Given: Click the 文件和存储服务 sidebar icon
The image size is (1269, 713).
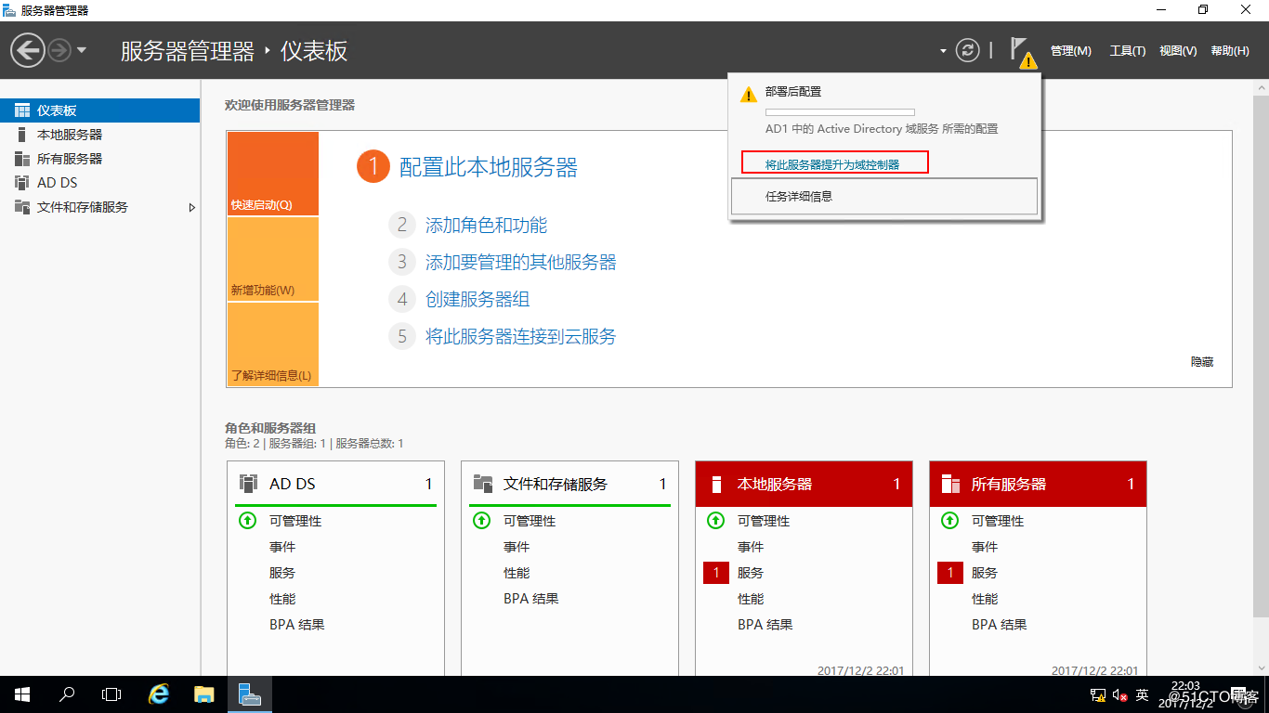Looking at the screenshot, I should pyautogui.click(x=22, y=207).
